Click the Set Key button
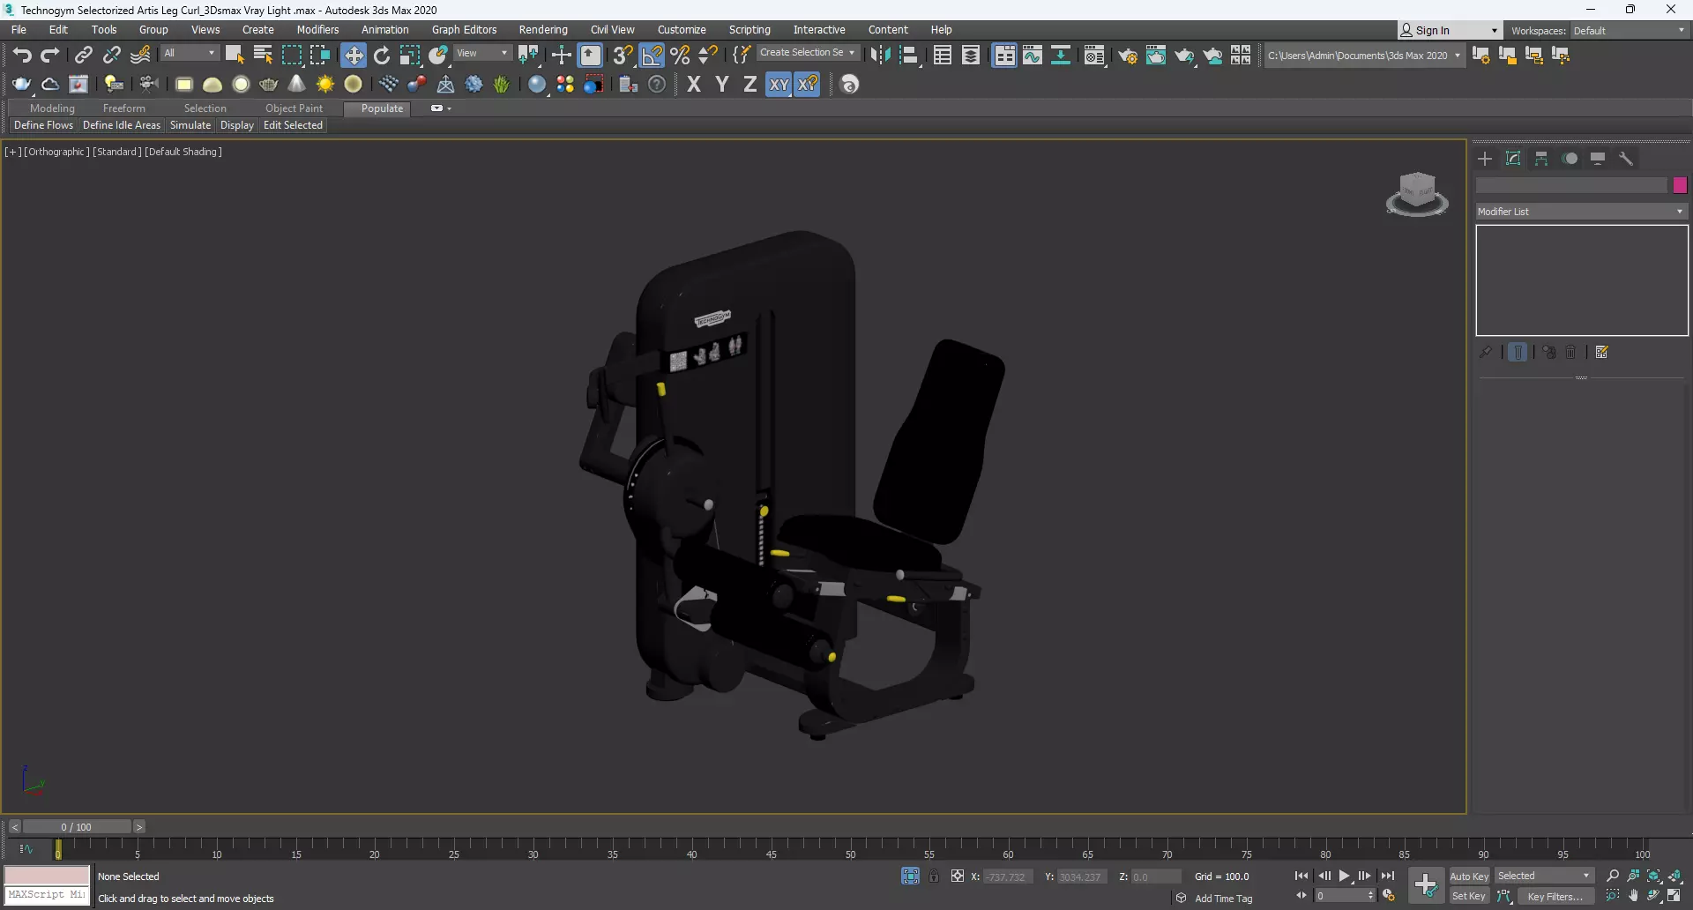The height and width of the screenshot is (910, 1693). [1469, 896]
